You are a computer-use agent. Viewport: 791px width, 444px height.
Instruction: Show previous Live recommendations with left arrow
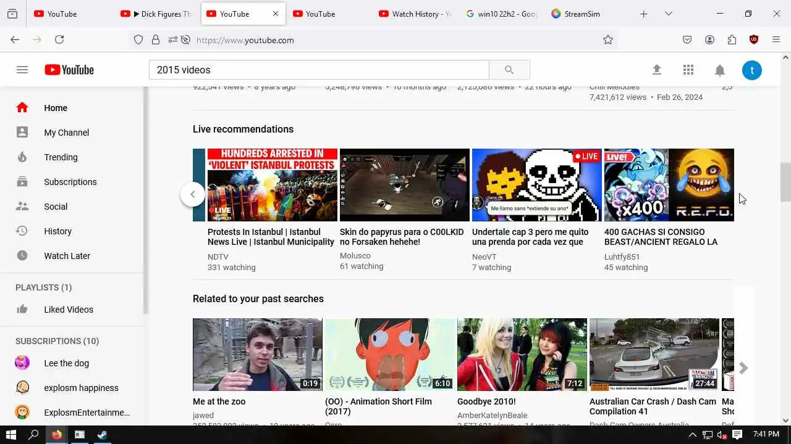point(192,194)
